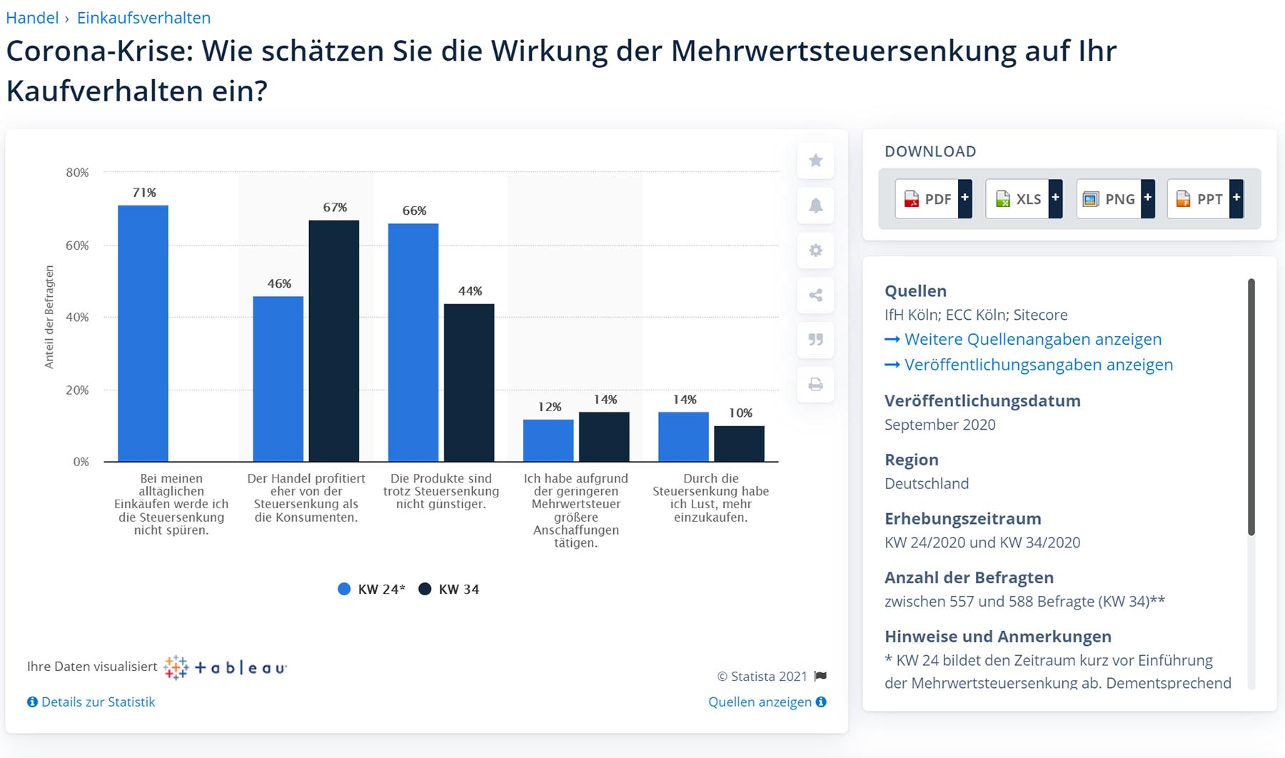Toggle KW 34 legend series

[449, 589]
